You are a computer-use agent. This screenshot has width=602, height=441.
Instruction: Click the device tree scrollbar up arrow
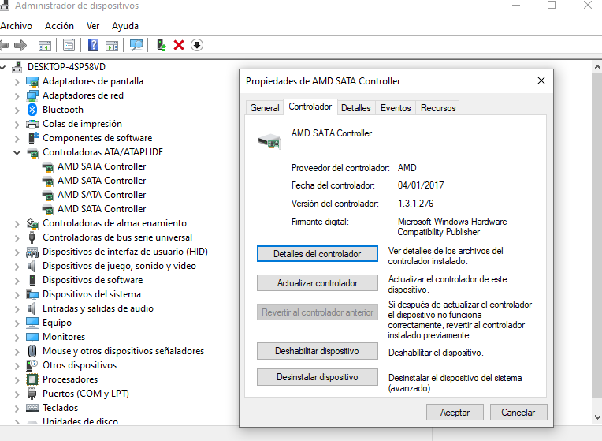point(597,67)
